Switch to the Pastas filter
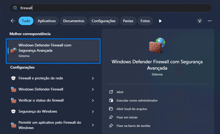Viewport: 220px width, 134px height. 128,21
